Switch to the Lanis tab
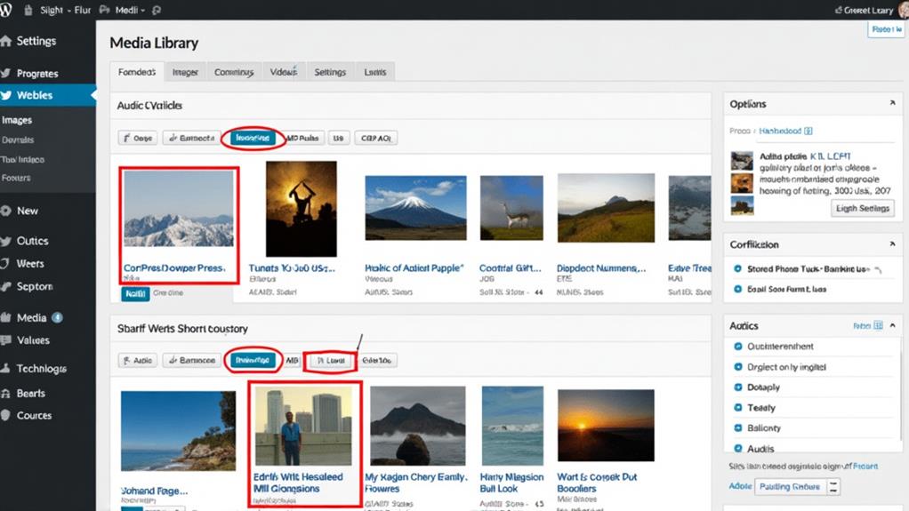 [375, 72]
